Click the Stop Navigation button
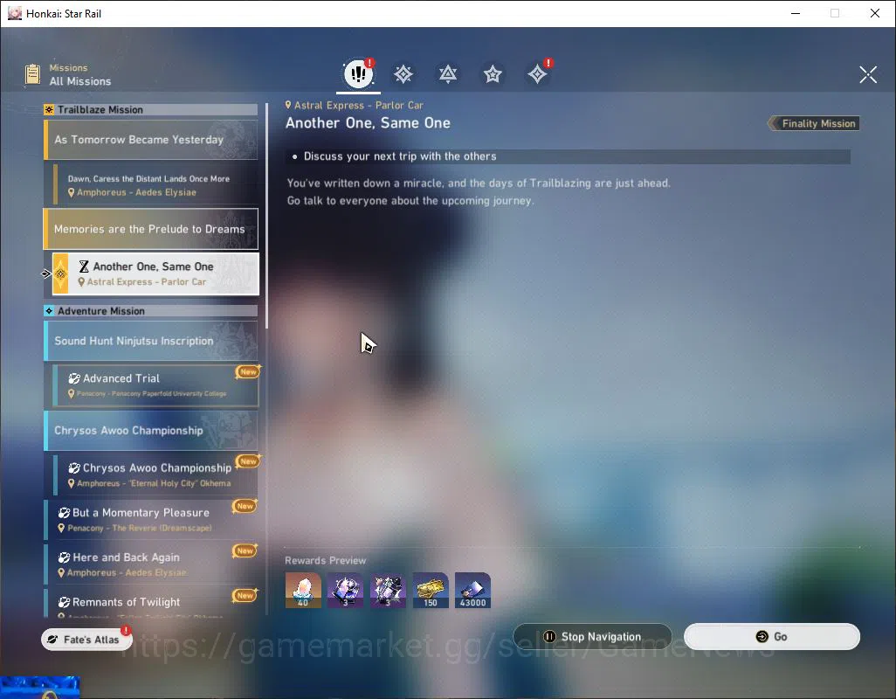Image resolution: width=896 pixels, height=699 pixels. point(593,637)
